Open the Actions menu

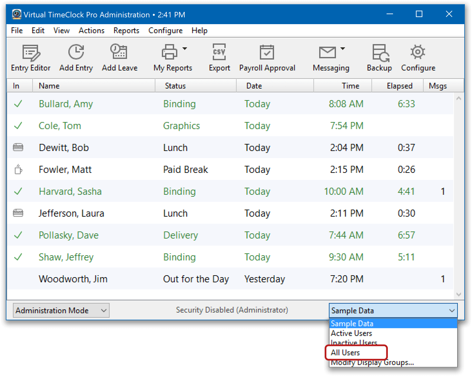[x=91, y=30]
